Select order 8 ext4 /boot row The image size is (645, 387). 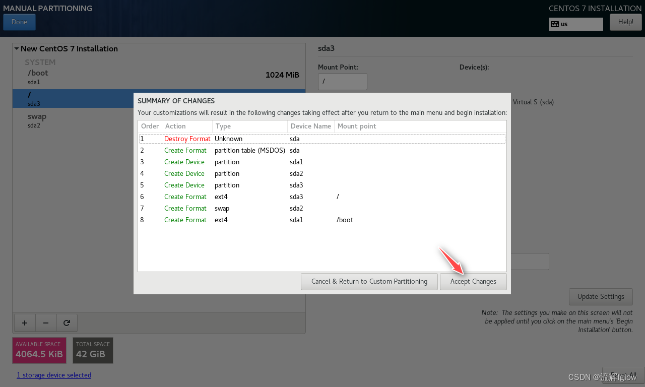tap(322, 220)
